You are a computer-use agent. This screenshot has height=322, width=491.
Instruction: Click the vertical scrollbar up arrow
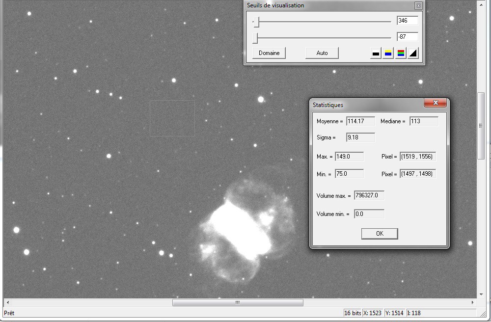click(x=482, y=5)
